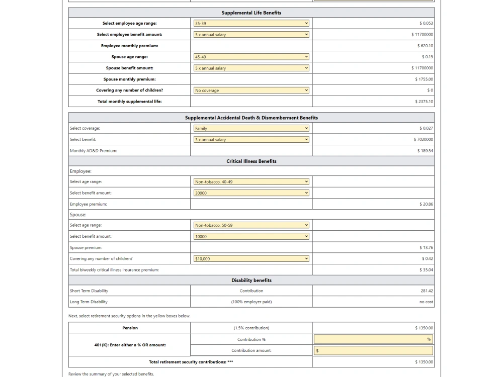Click the '401(K): Enter either a % OR amount:' label
This screenshot has height=377, width=503.
130,345
